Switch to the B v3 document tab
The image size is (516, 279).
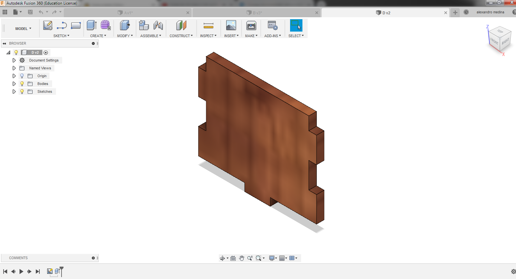coord(256,13)
